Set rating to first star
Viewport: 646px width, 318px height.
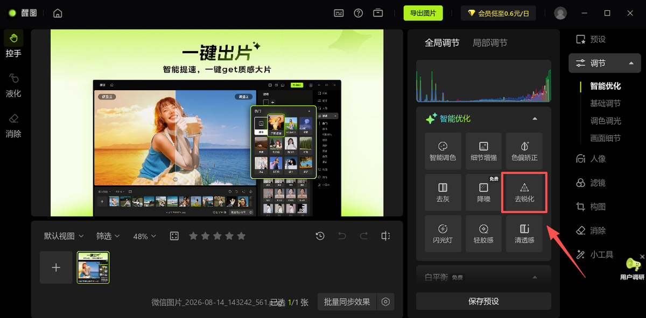(x=193, y=236)
